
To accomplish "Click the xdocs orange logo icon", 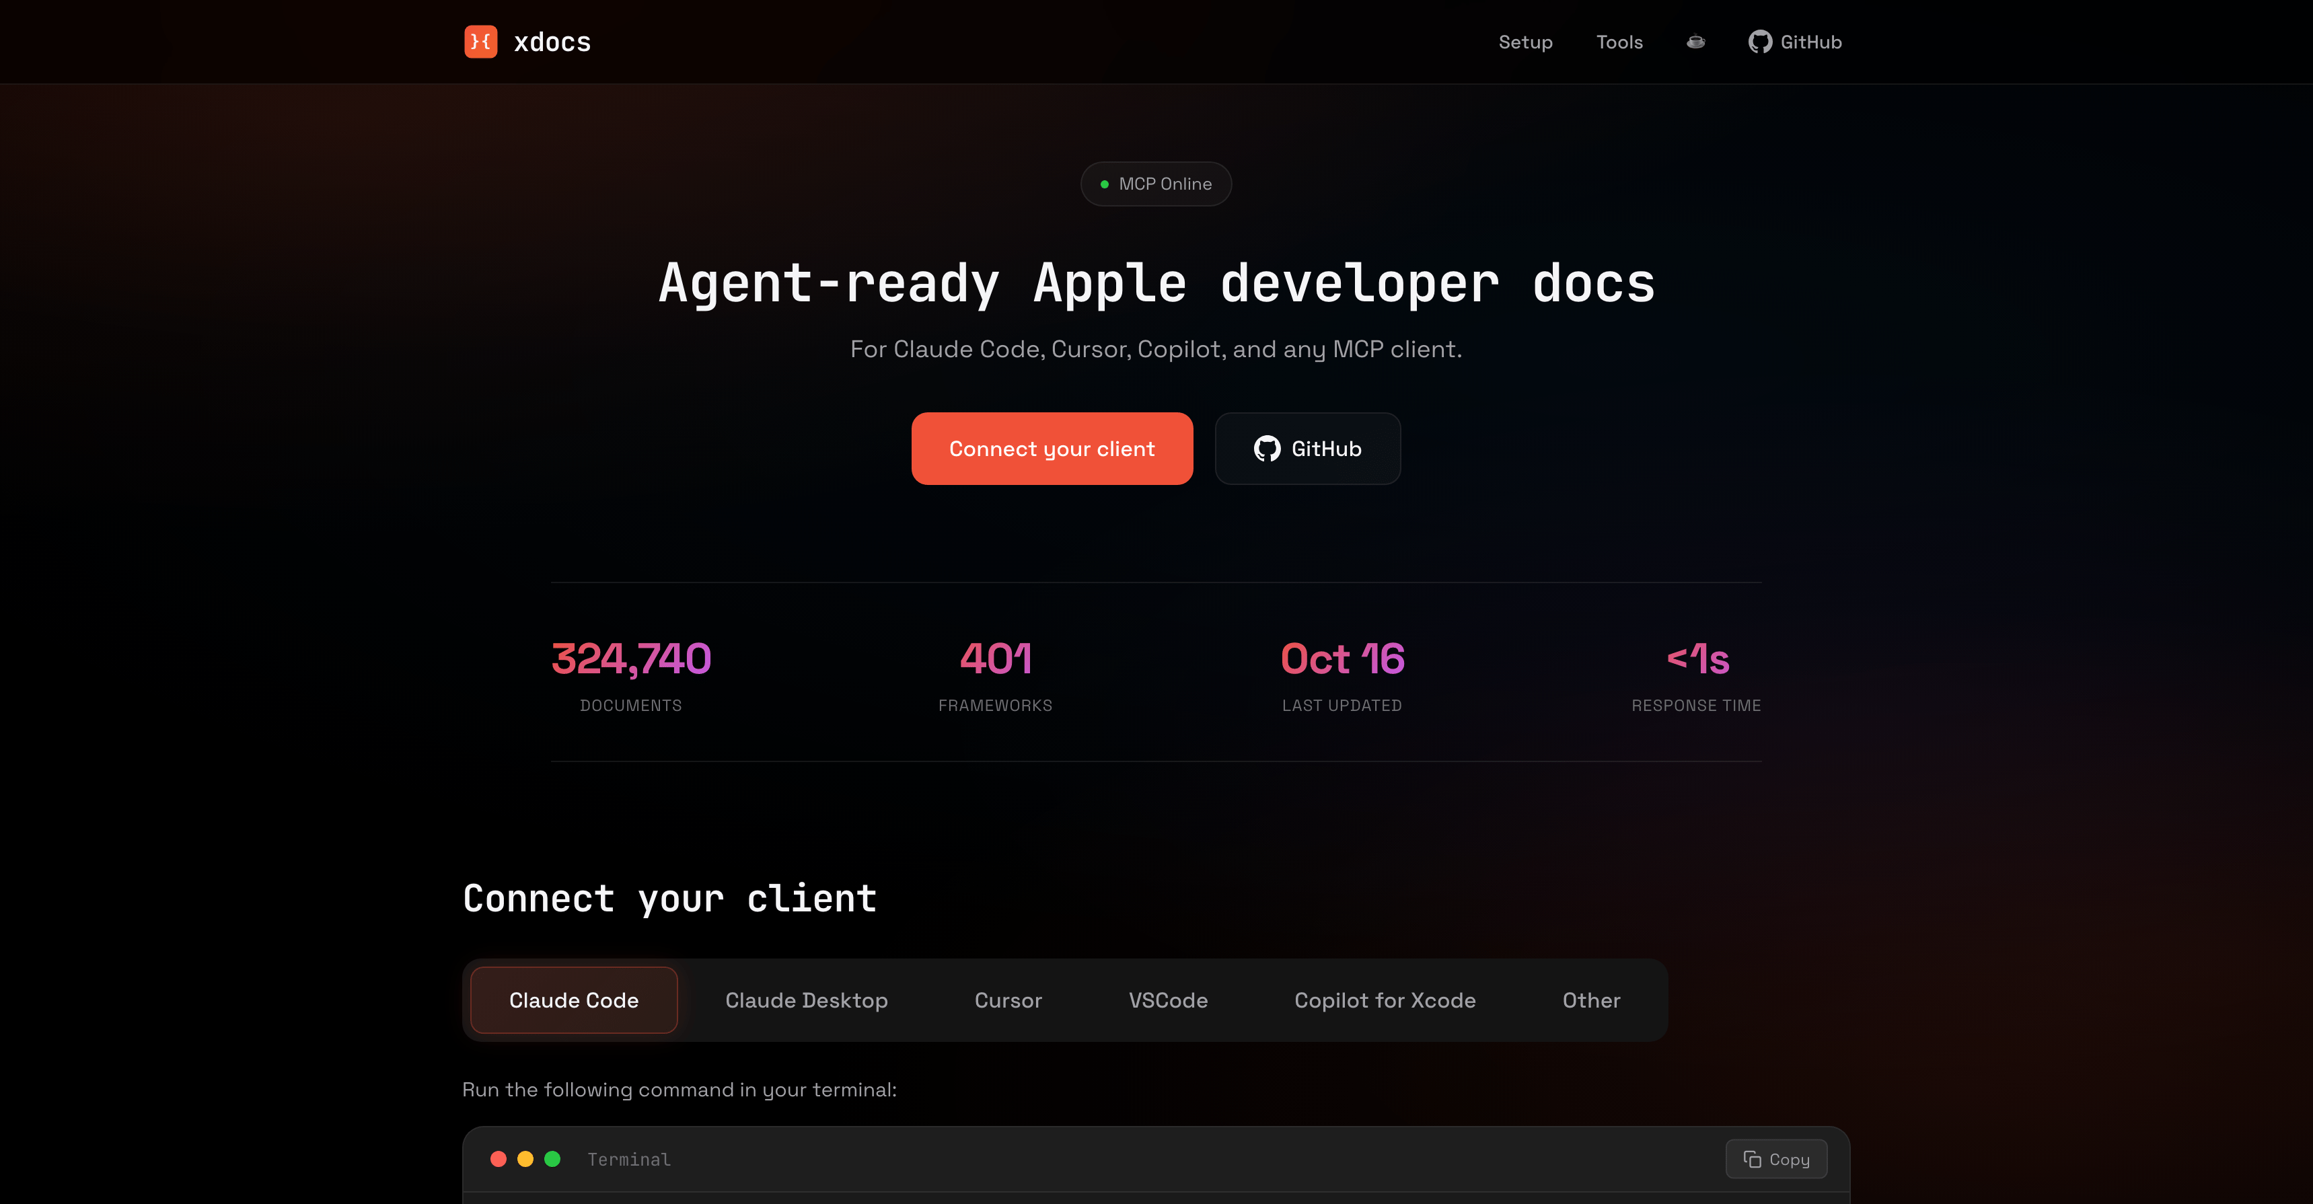I will point(480,41).
